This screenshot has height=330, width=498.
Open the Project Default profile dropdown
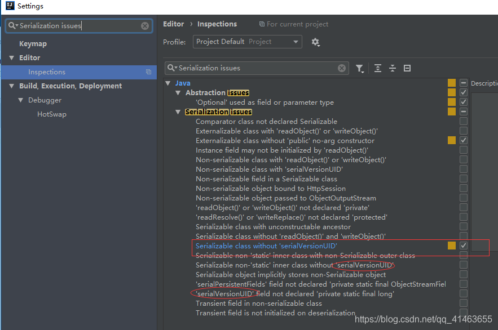(x=247, y=42)
